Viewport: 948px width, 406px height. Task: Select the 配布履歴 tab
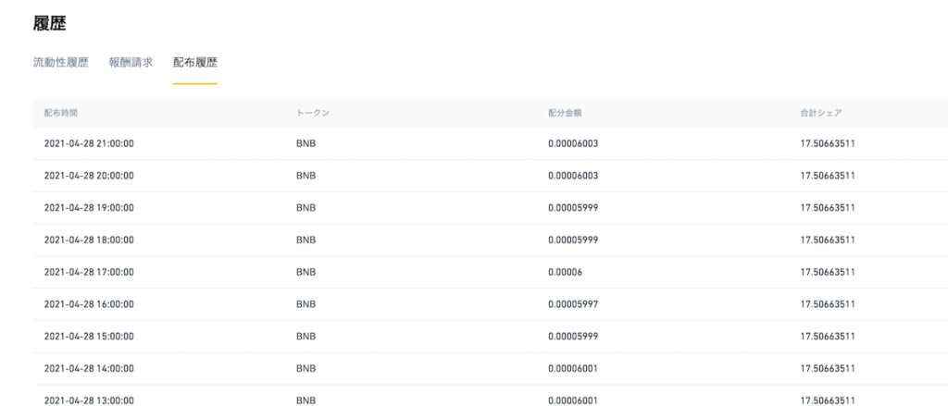pyautogui.click(x=195, y=62)
